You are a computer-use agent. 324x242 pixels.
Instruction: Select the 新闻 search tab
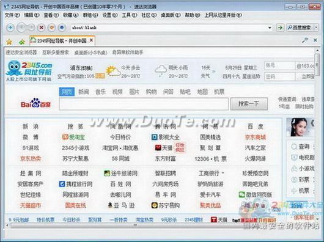(x=84, y=92)
